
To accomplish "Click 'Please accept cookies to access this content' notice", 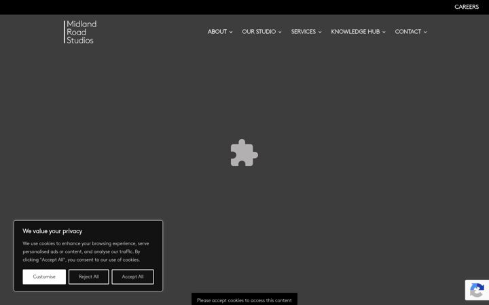I will pos(244,300).
